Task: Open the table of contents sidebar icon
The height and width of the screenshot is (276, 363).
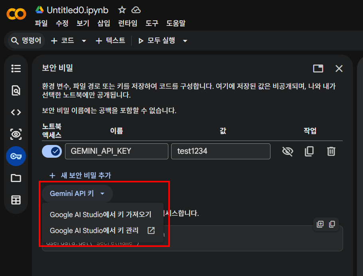Action: [16, 69]
